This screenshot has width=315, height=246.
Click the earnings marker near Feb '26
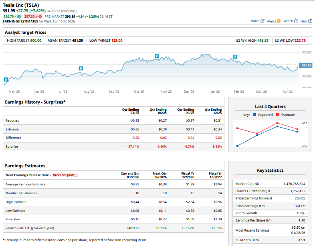pyautogui.click(x=235, y=57)
